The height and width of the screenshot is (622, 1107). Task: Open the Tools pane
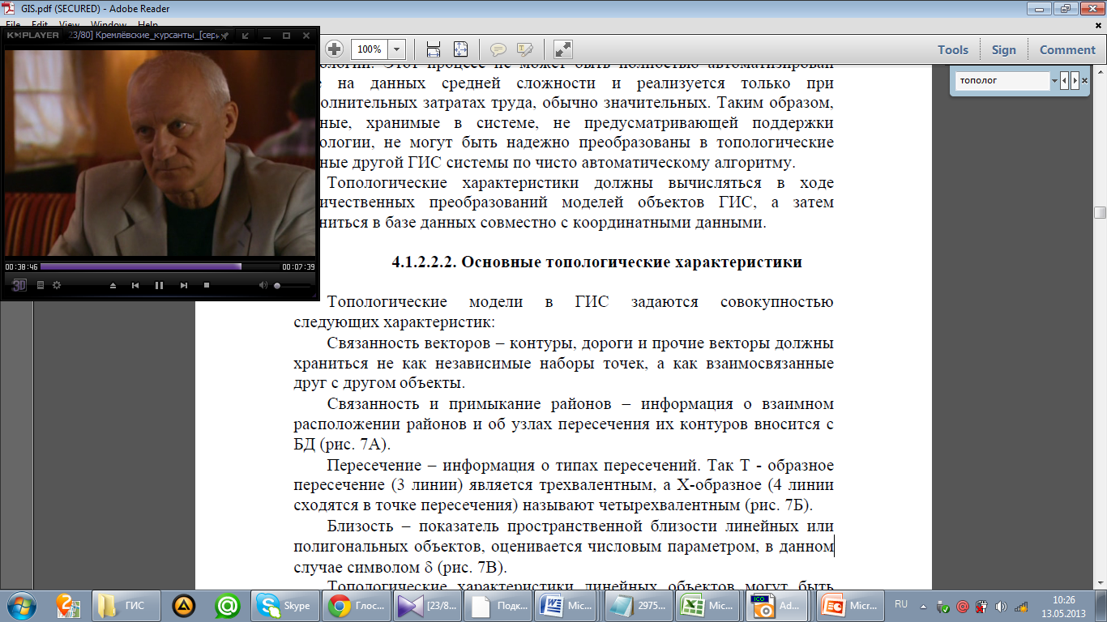click(x=953, y=49)
